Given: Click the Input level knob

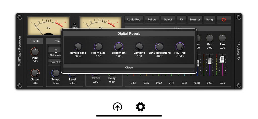Looking at the screenshot, I should (35, 52).
